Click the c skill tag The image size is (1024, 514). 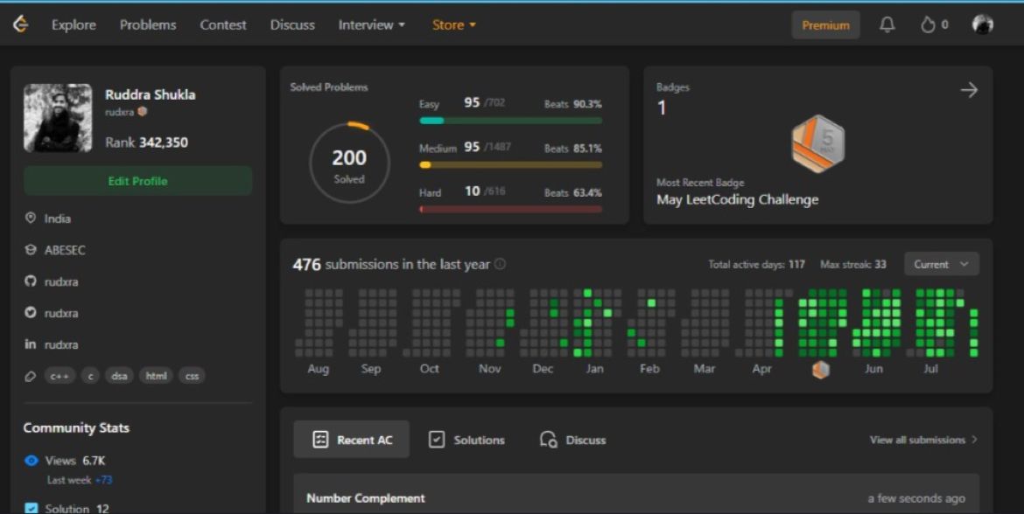pyautogui.click(x=91, y=376)
